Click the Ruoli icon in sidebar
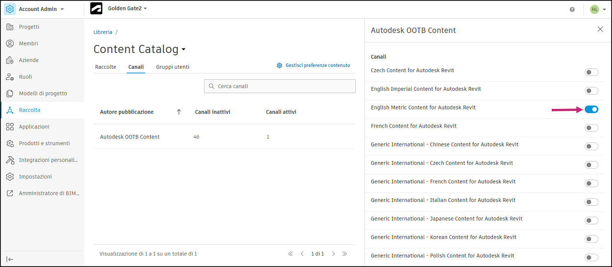This screenshot has width=612, height=267. pos(10,77)
